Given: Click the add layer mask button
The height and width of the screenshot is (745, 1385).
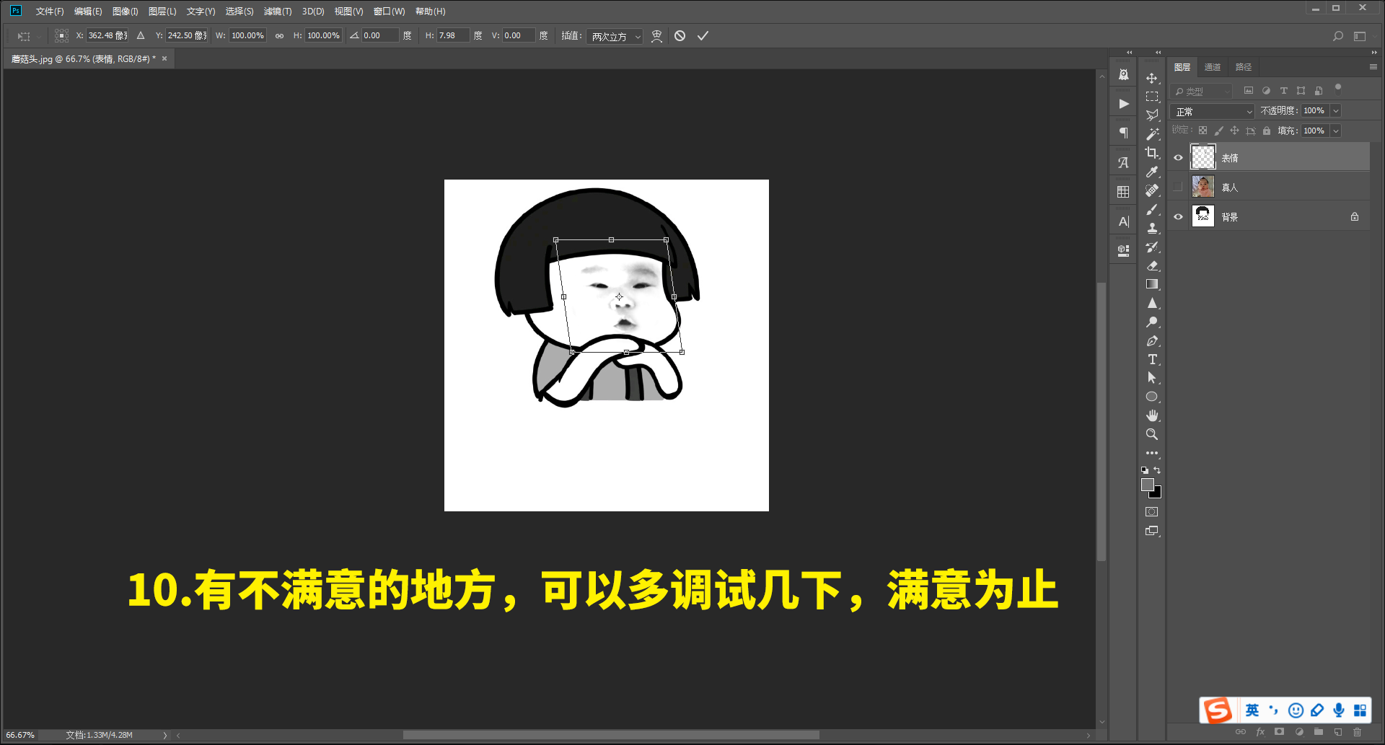Looking at the screenshot, I should click(1280, 732).
